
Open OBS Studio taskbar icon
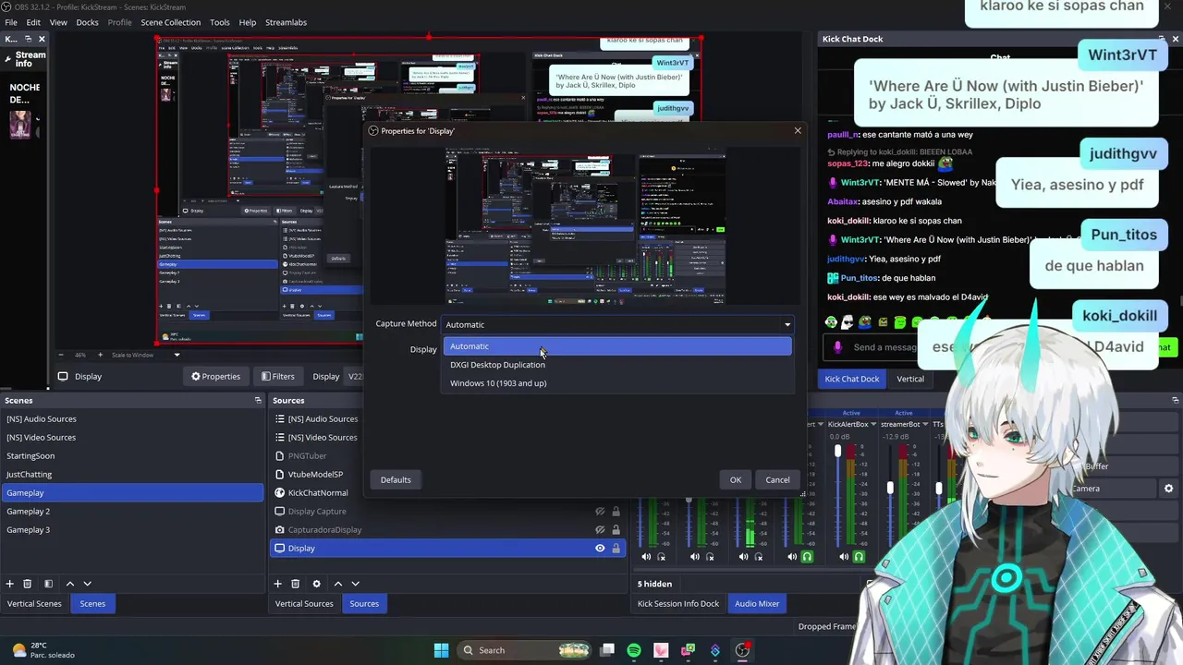click(742, 650)
